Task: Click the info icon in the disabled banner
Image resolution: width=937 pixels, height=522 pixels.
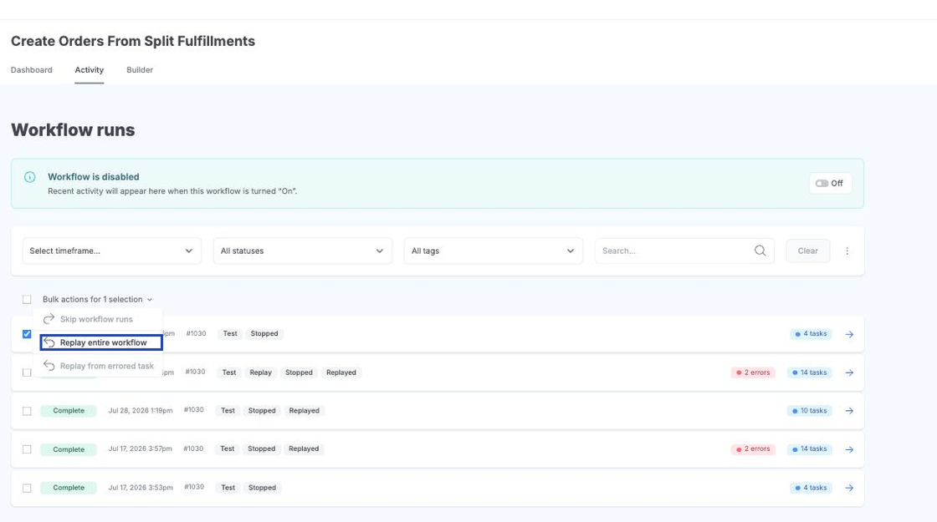Action: coord(30,177)
